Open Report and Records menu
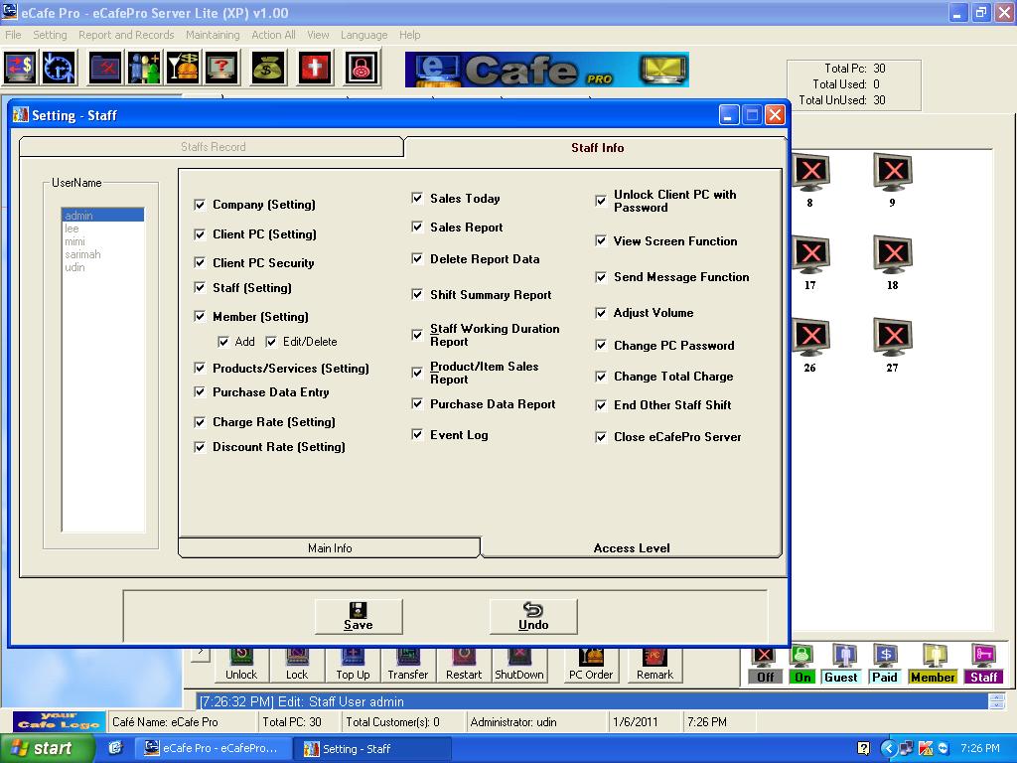 [126, 35]
